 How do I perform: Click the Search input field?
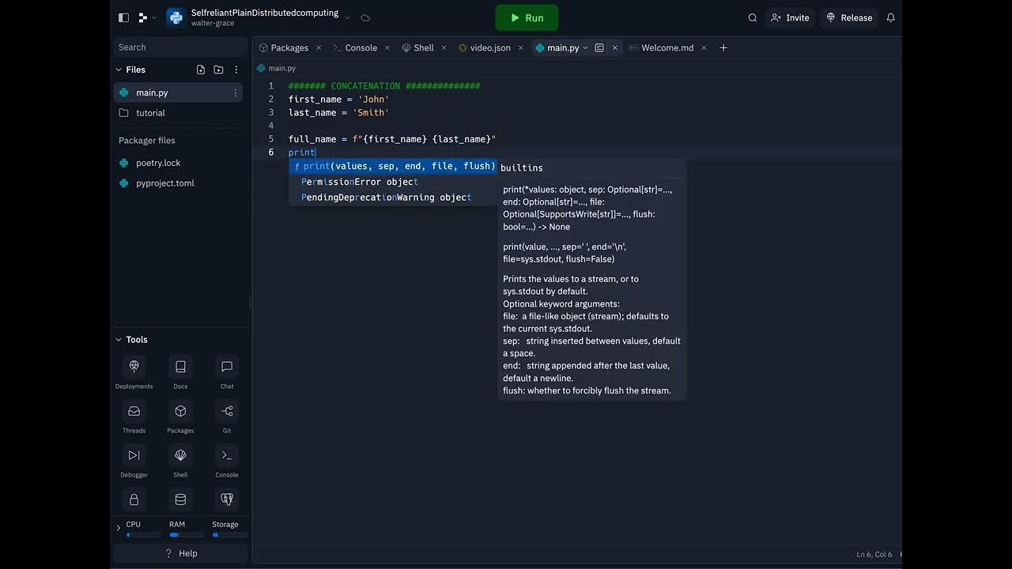pyautogui.click(x=180, y=47)
